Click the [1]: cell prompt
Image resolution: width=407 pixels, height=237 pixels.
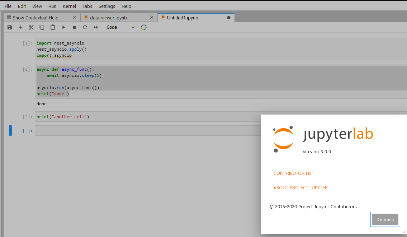click(x=28, y=43)
